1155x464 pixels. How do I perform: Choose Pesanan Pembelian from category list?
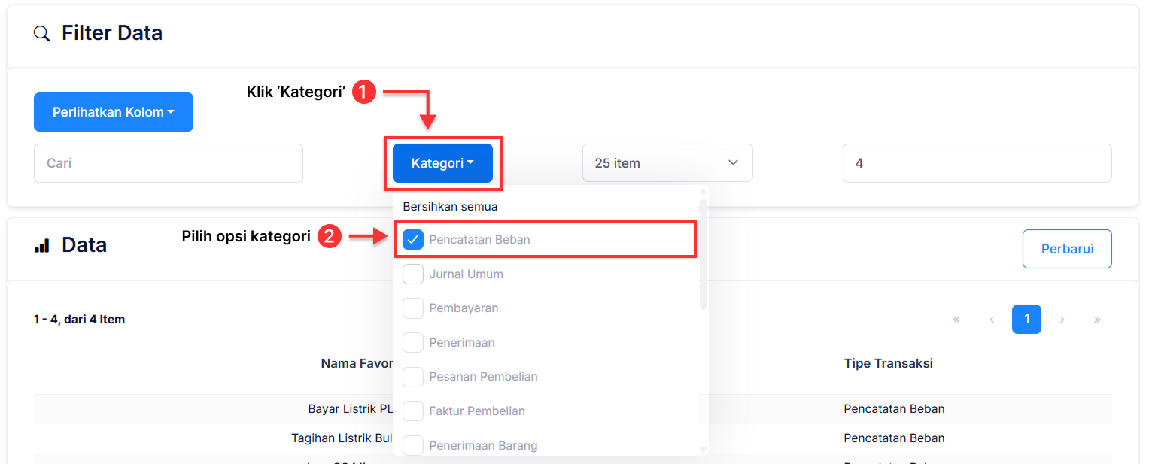tap(483, 377)
